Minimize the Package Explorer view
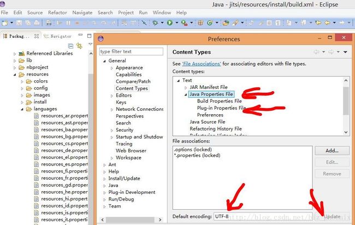Viewport: 355px width, 225px height. (80, 35)
